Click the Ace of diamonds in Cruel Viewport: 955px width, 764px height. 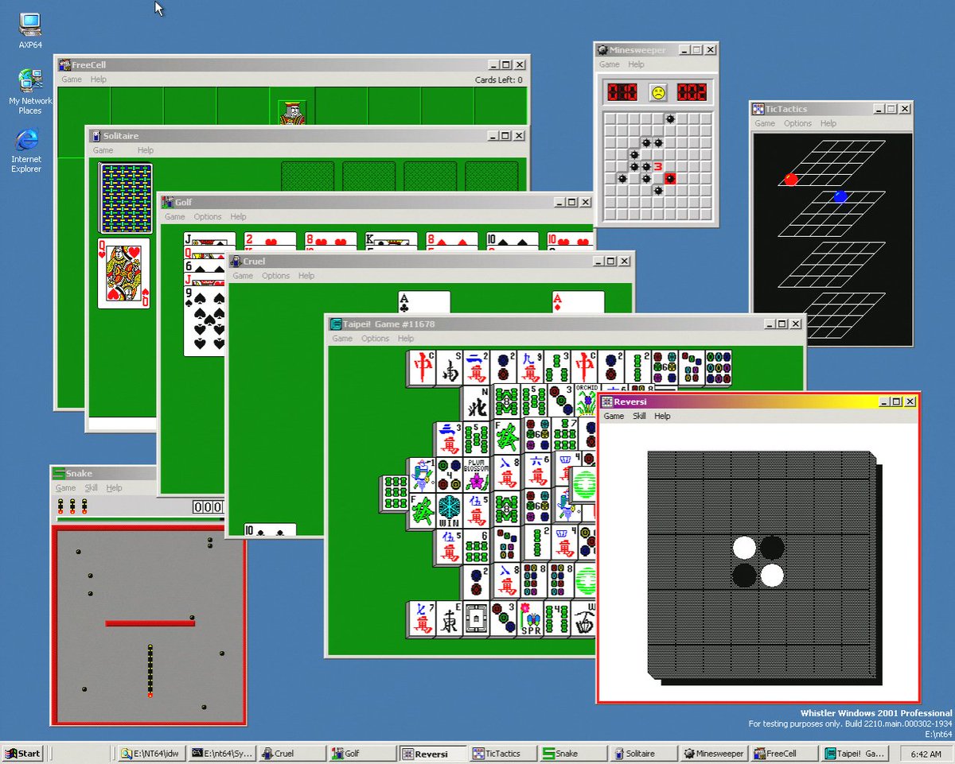[578, 302]
